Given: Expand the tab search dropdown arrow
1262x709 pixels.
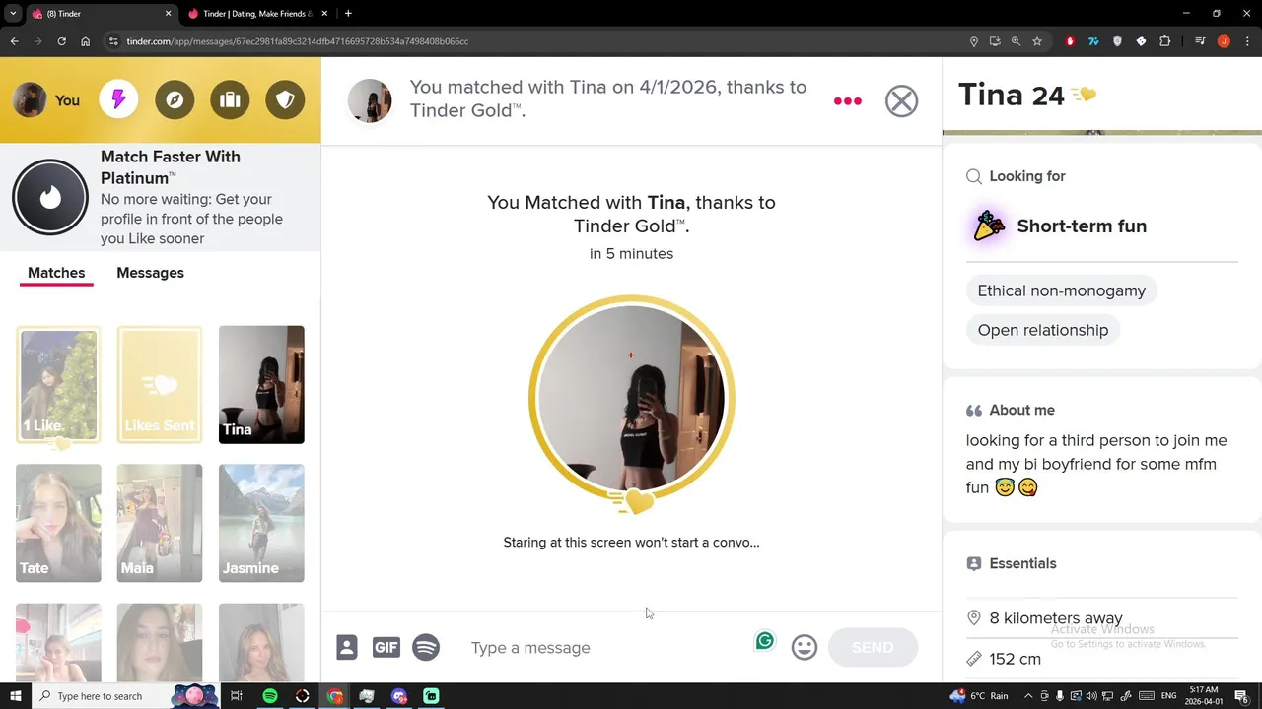Looking at the screenshot, I should [13, 14].
